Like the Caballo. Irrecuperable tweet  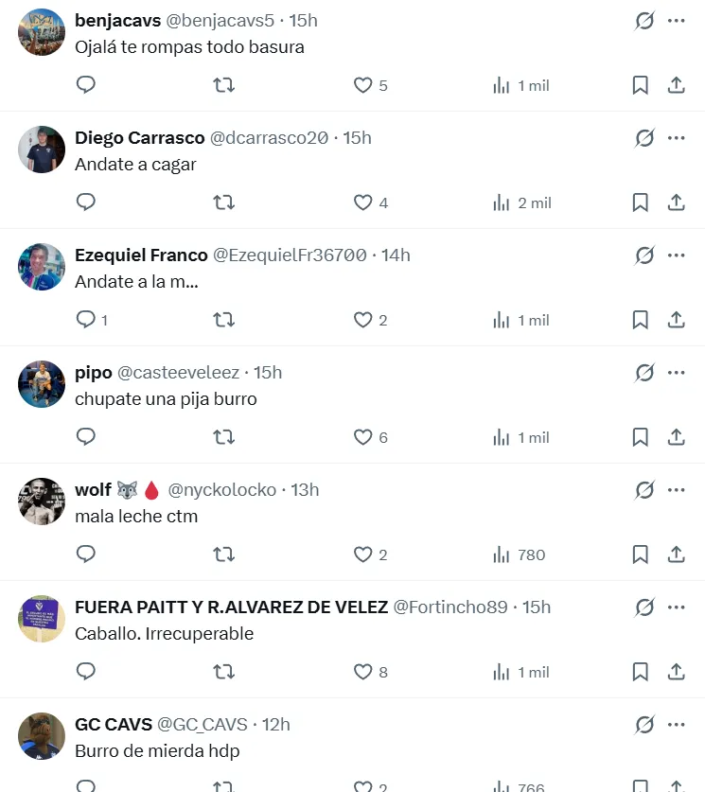pyautogui.click(x=362, y=672)
